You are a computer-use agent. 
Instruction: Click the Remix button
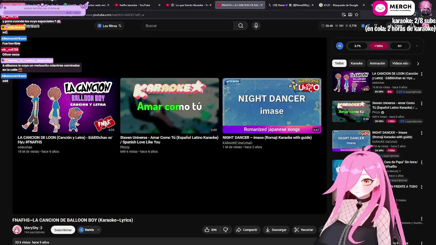tap(87, 230)
